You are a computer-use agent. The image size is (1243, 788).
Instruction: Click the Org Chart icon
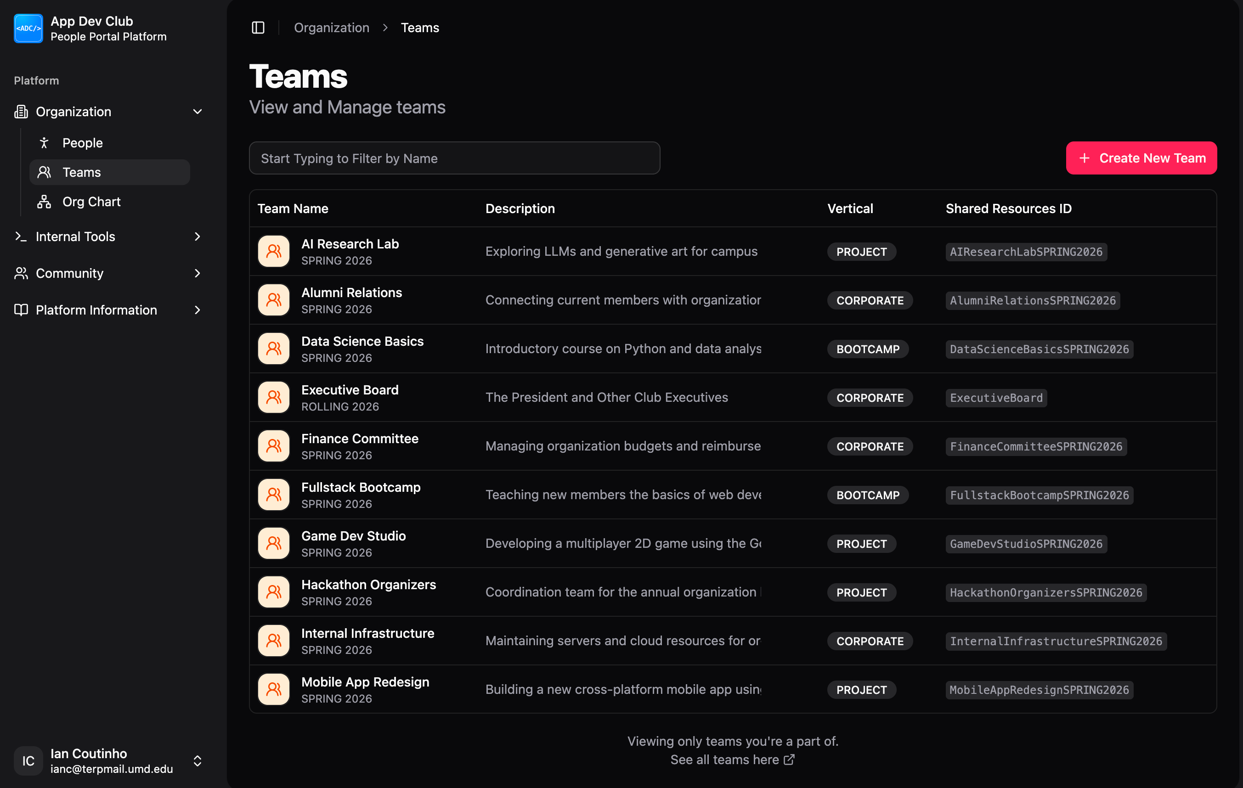click(x=45, y=202)
